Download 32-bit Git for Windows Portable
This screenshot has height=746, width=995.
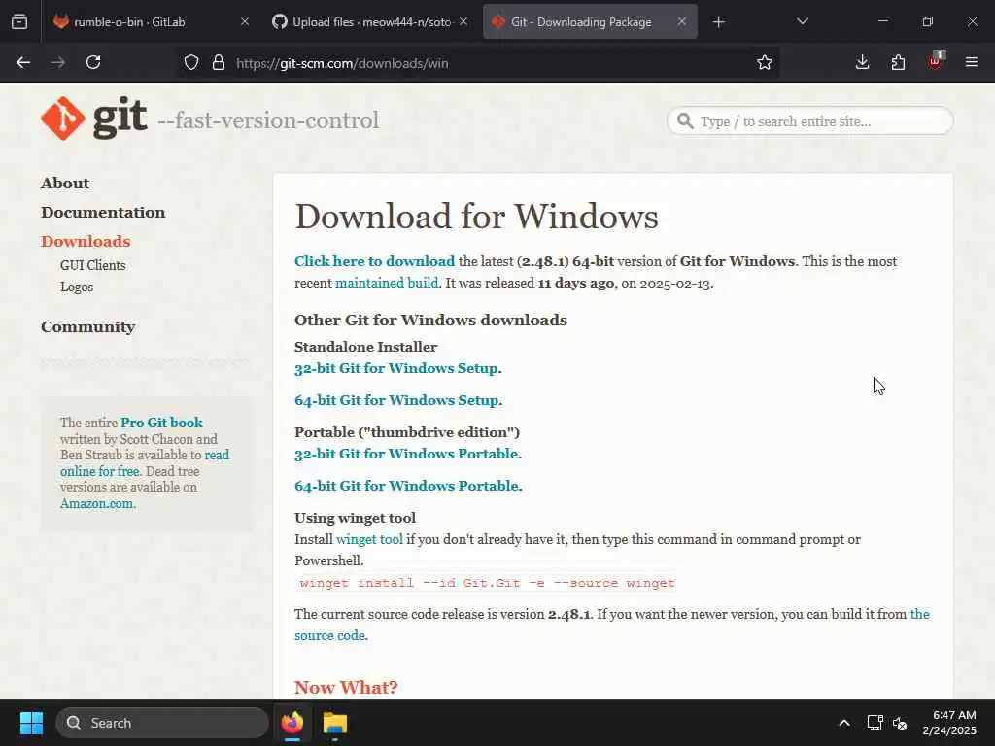[408, 454]
